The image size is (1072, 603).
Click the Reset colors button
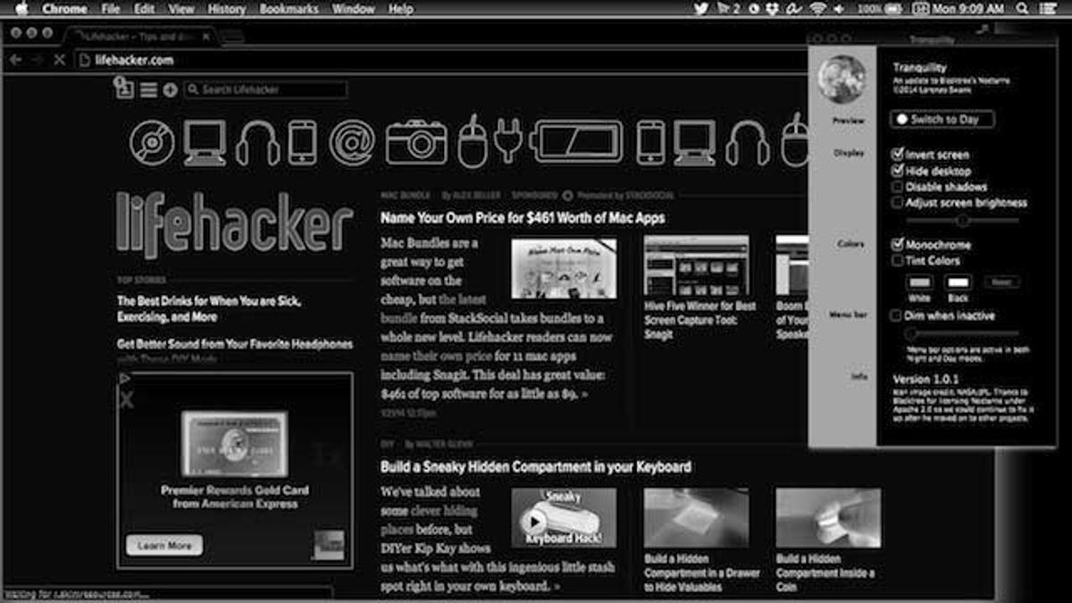click(1001, 282)
